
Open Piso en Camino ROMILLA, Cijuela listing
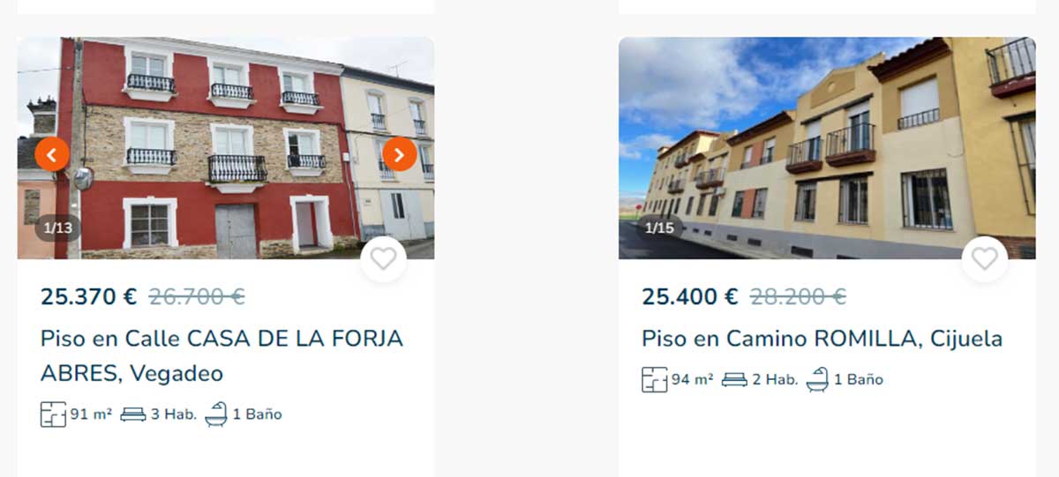pyautogui.click(x=822, y=339)
